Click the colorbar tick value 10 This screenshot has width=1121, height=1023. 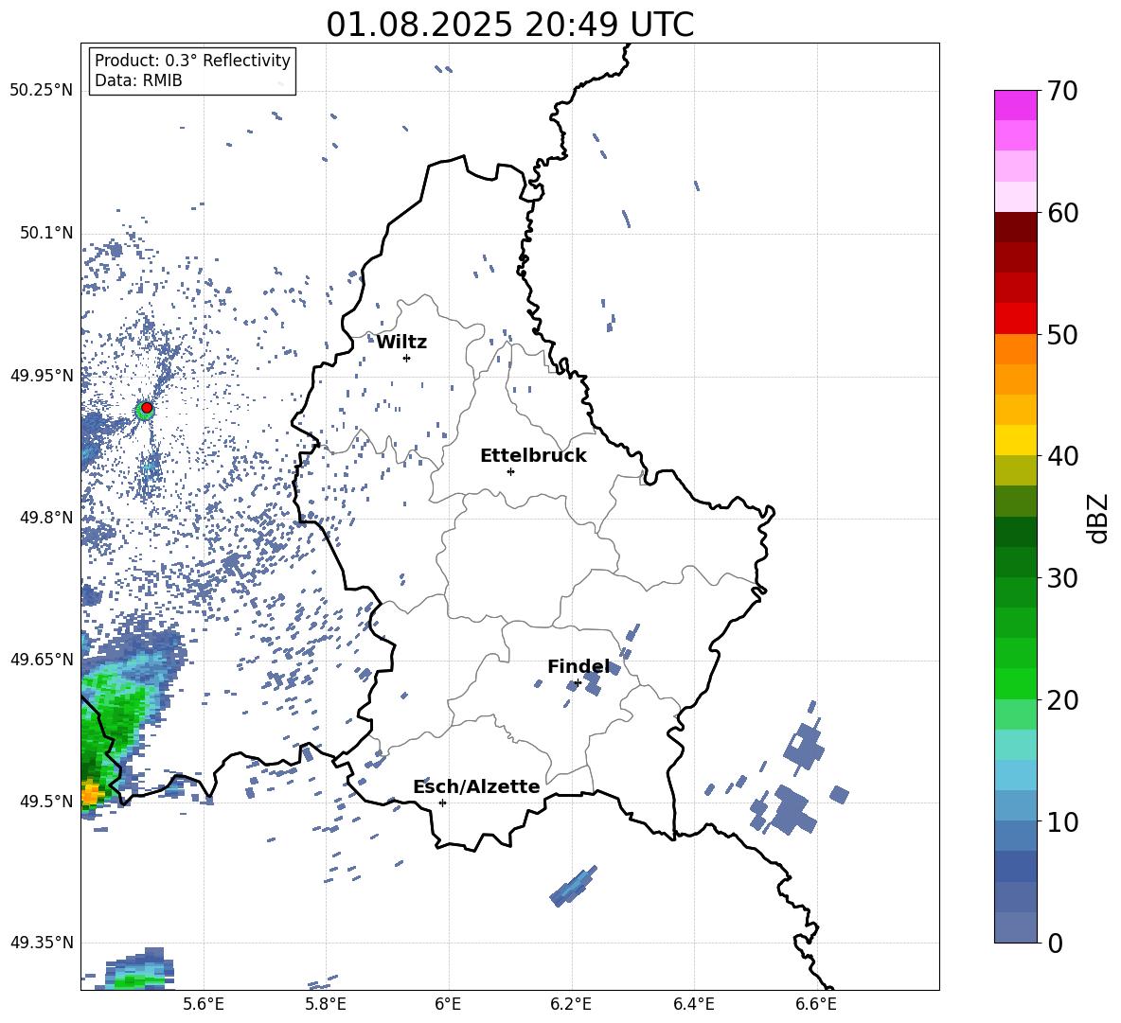[1062, 821]
